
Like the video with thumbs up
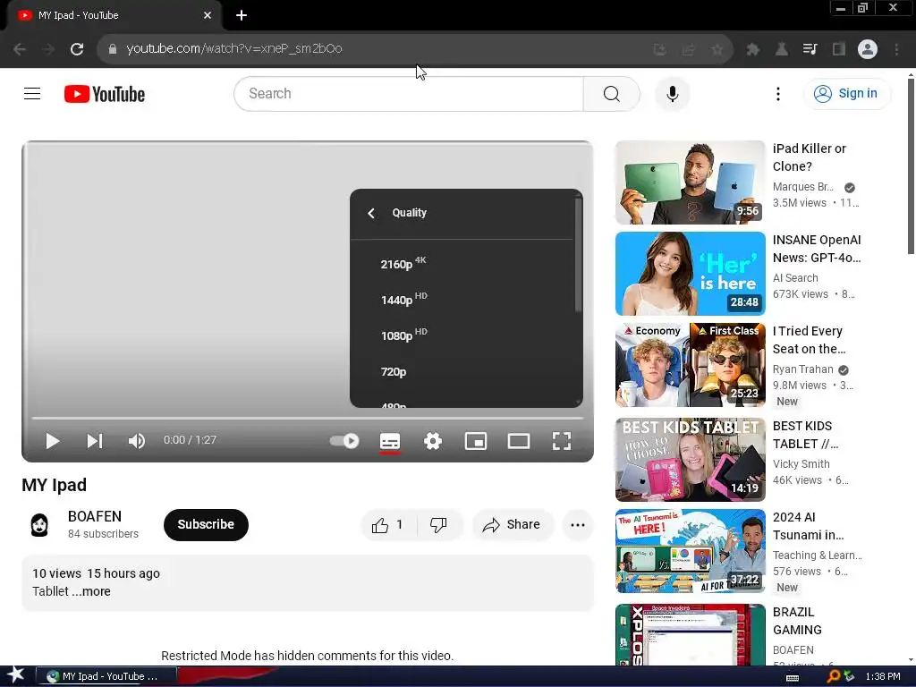click(x=388, y=524)
